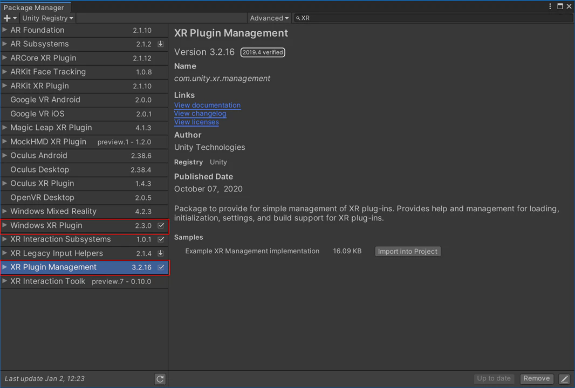
Task: Click the Last update Jan 2, 12:23 status
Action: [x=45, y=378]
